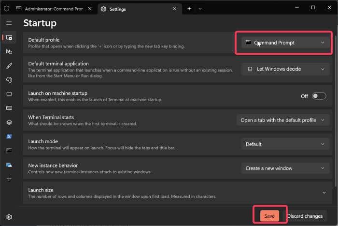Open Default terminal application dropdown

coord(285,69)
